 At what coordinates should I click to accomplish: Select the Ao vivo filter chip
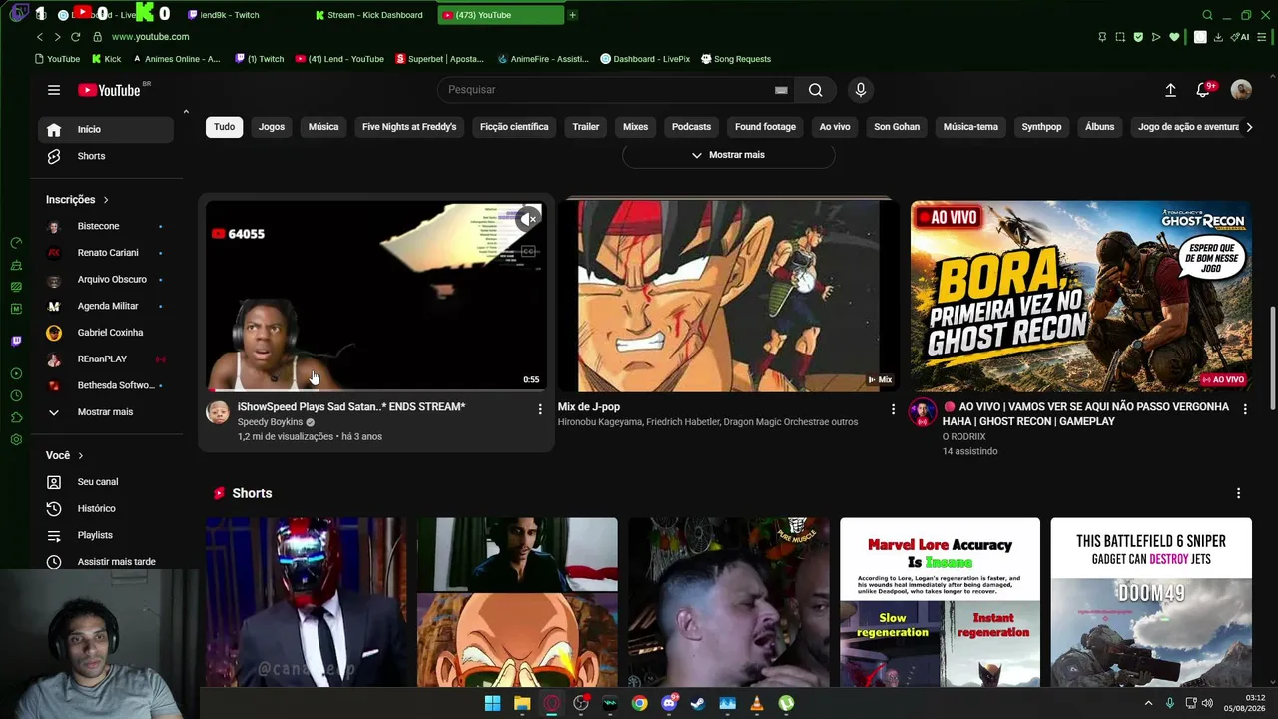pos(835,127)
